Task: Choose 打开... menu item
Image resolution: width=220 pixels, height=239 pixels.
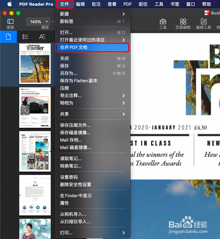Action: (x=92, y=32)
